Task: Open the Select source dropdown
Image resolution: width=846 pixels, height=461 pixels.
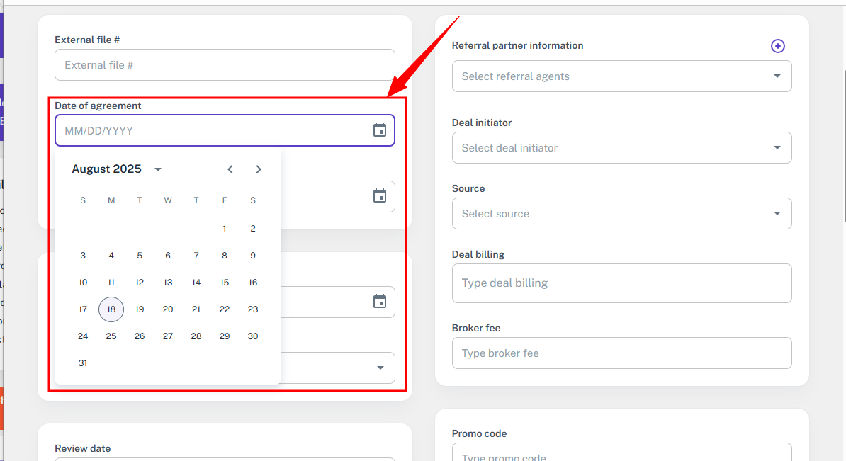Action: (x=621, y=214)
